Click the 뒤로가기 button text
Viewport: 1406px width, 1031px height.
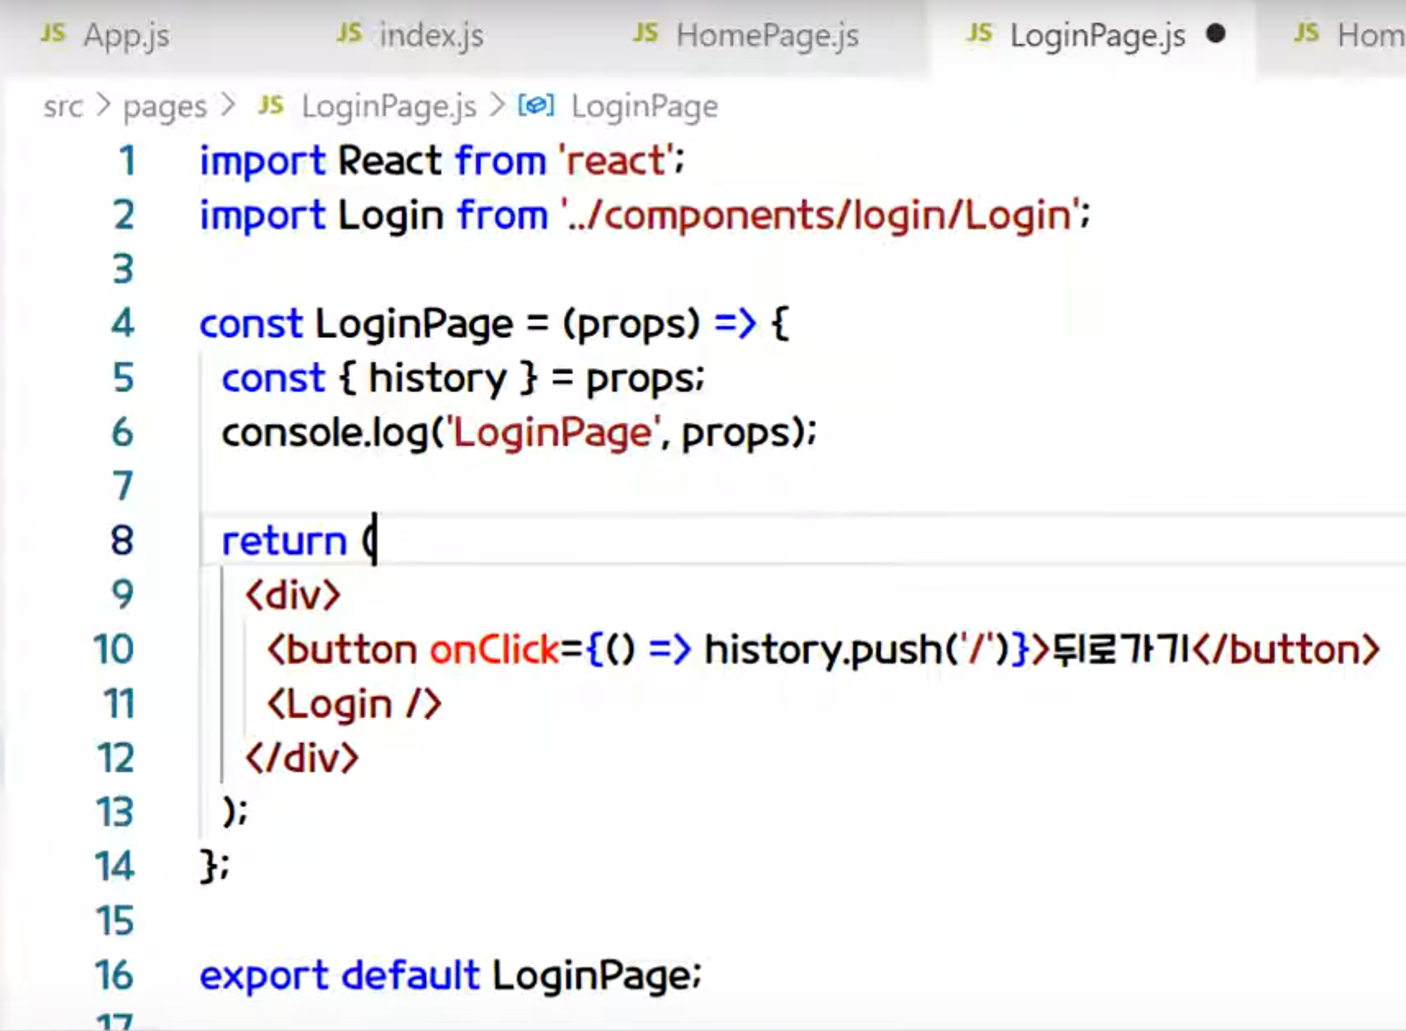[1122, 649]
